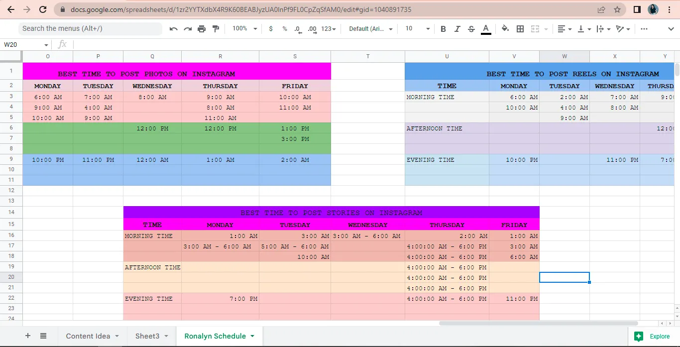Select column header W
Screen dimensions: 680x347
click(565, 56)
